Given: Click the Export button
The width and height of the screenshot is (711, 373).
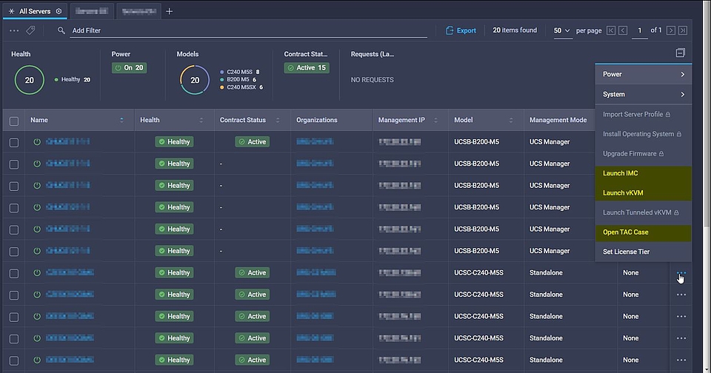Looking at the screenshot, I should tap(461, 30).
